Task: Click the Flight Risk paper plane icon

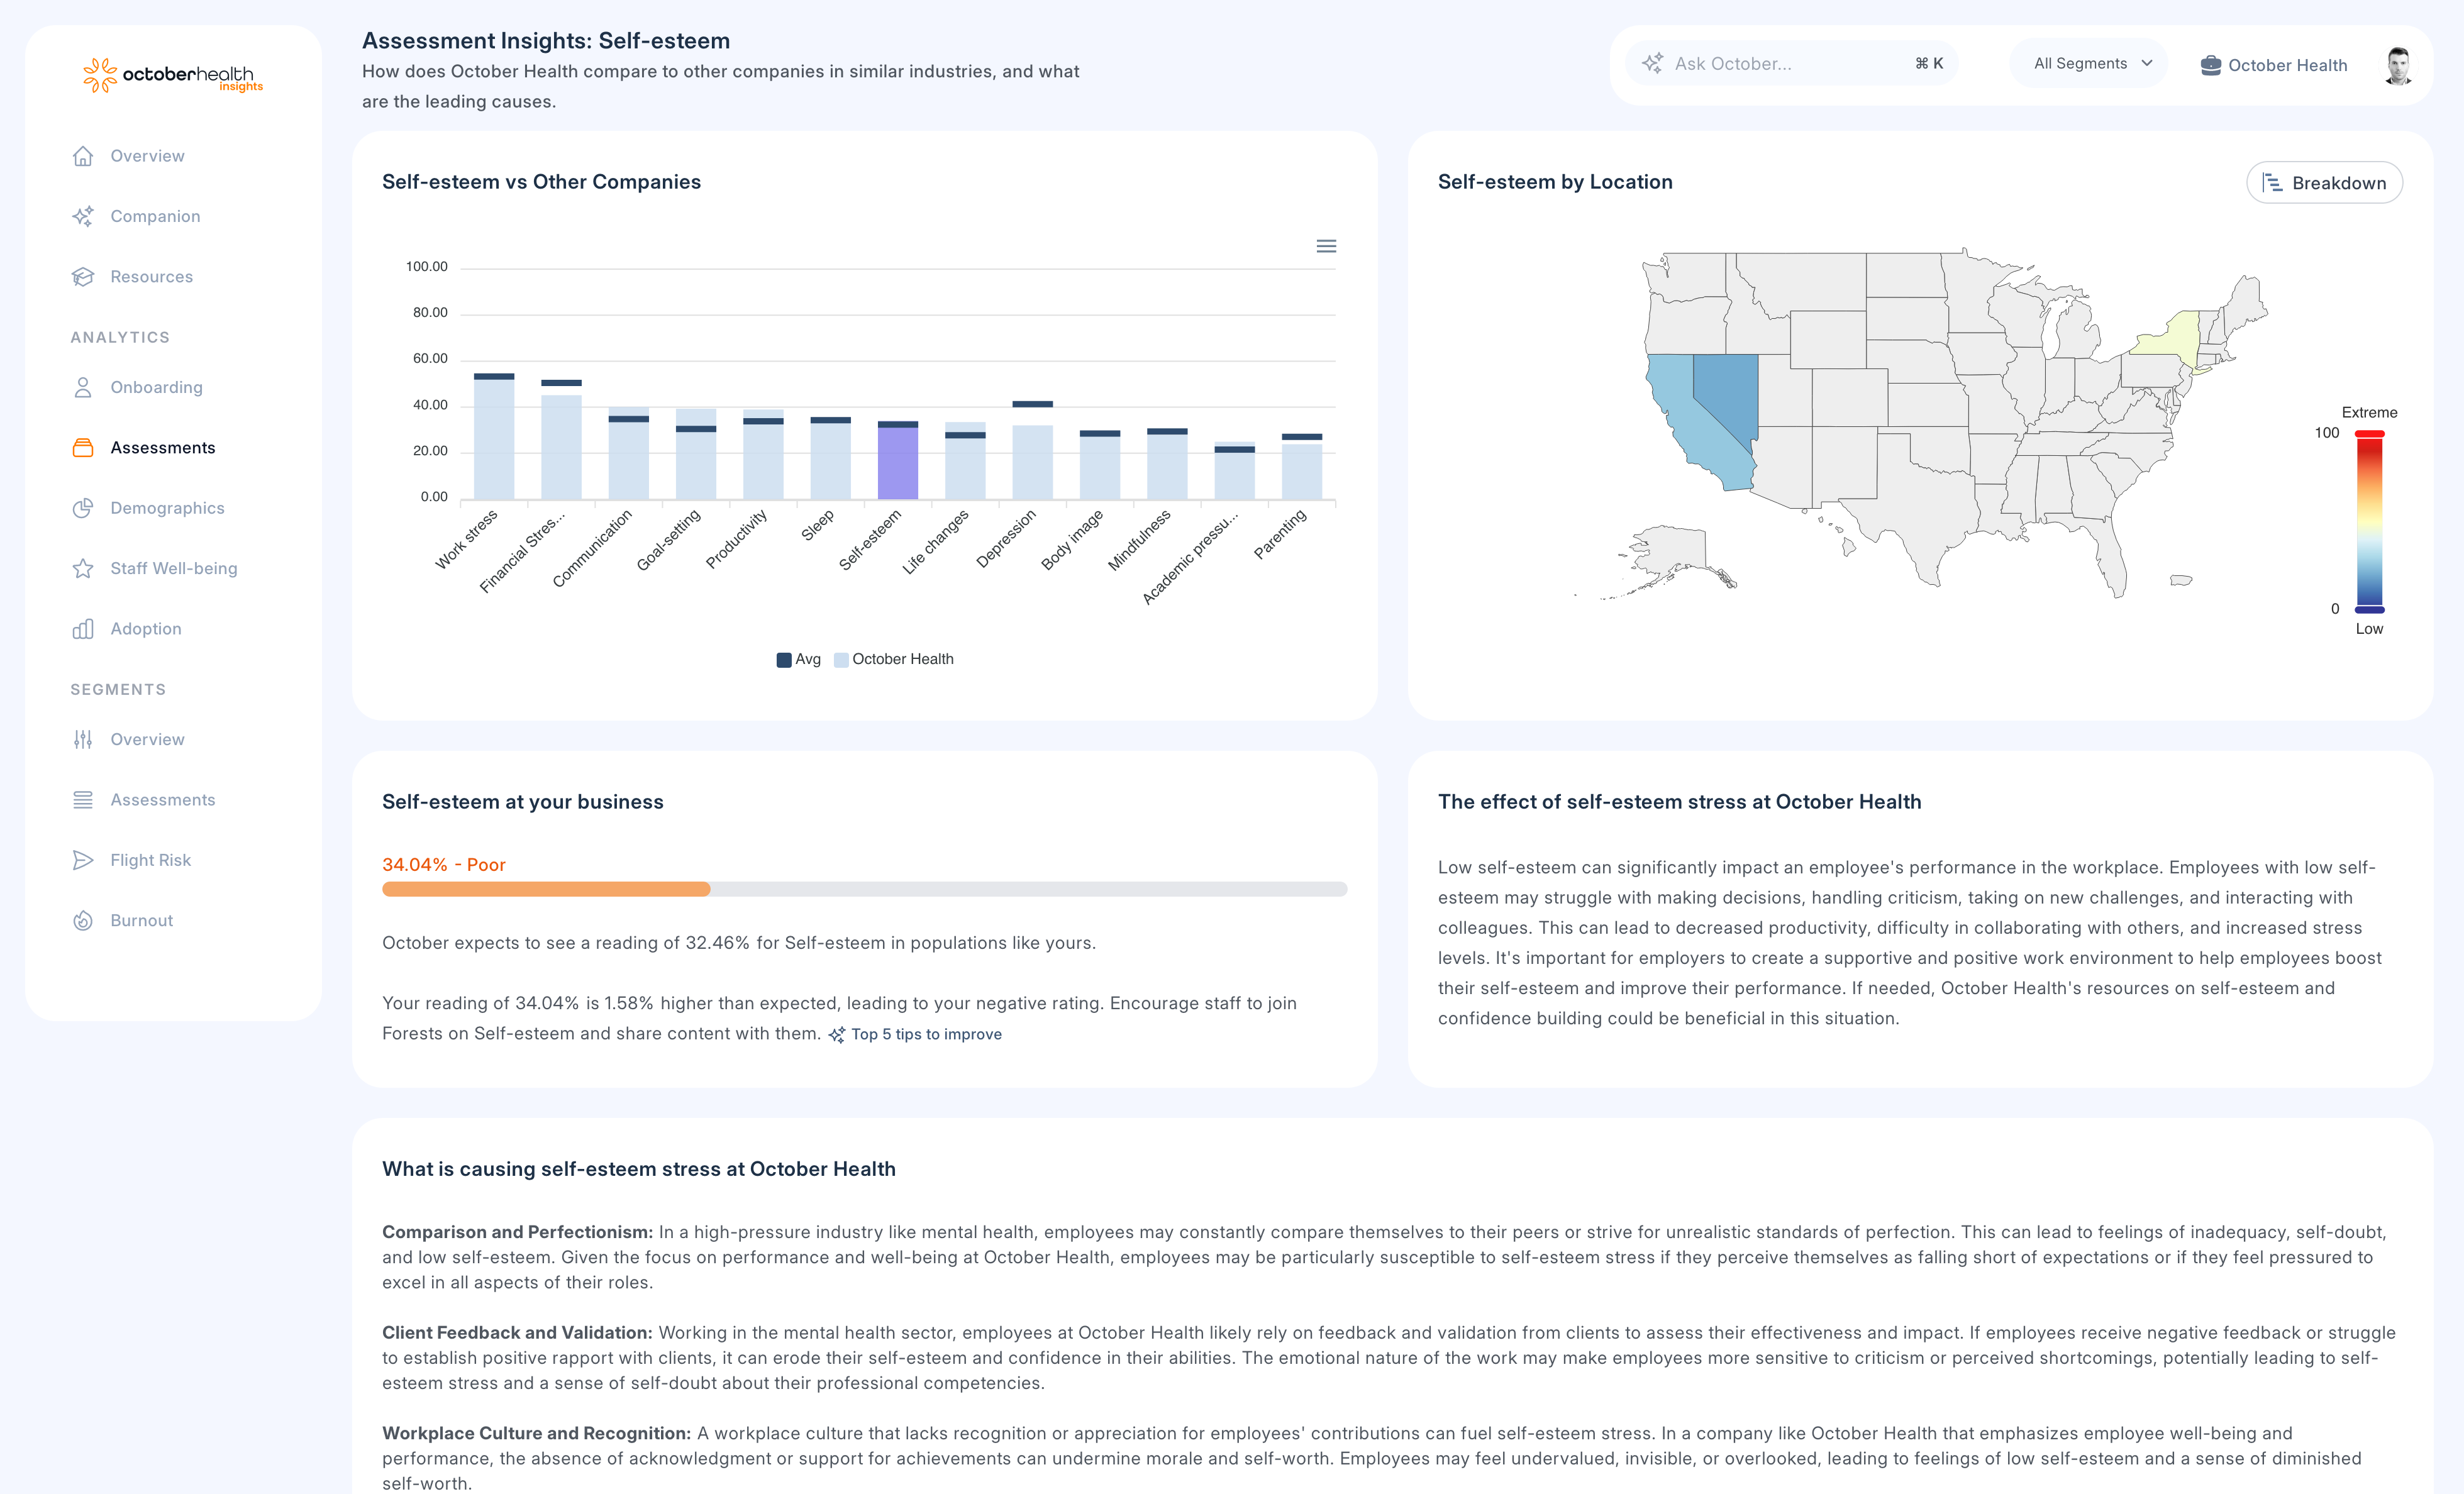Action: coord(83,860)
